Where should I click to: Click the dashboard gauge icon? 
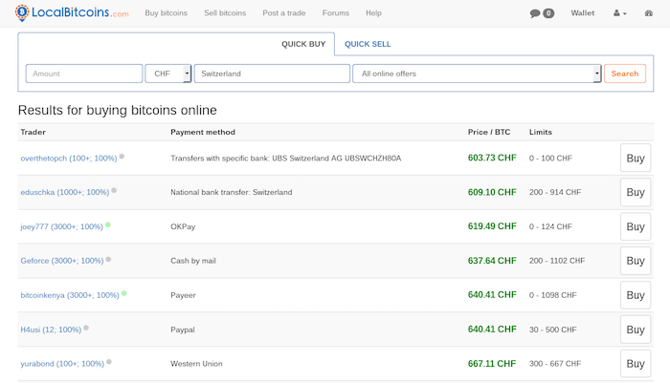648,13
